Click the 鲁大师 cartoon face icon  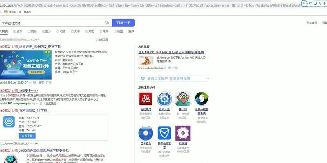click(x=183, y=99)
